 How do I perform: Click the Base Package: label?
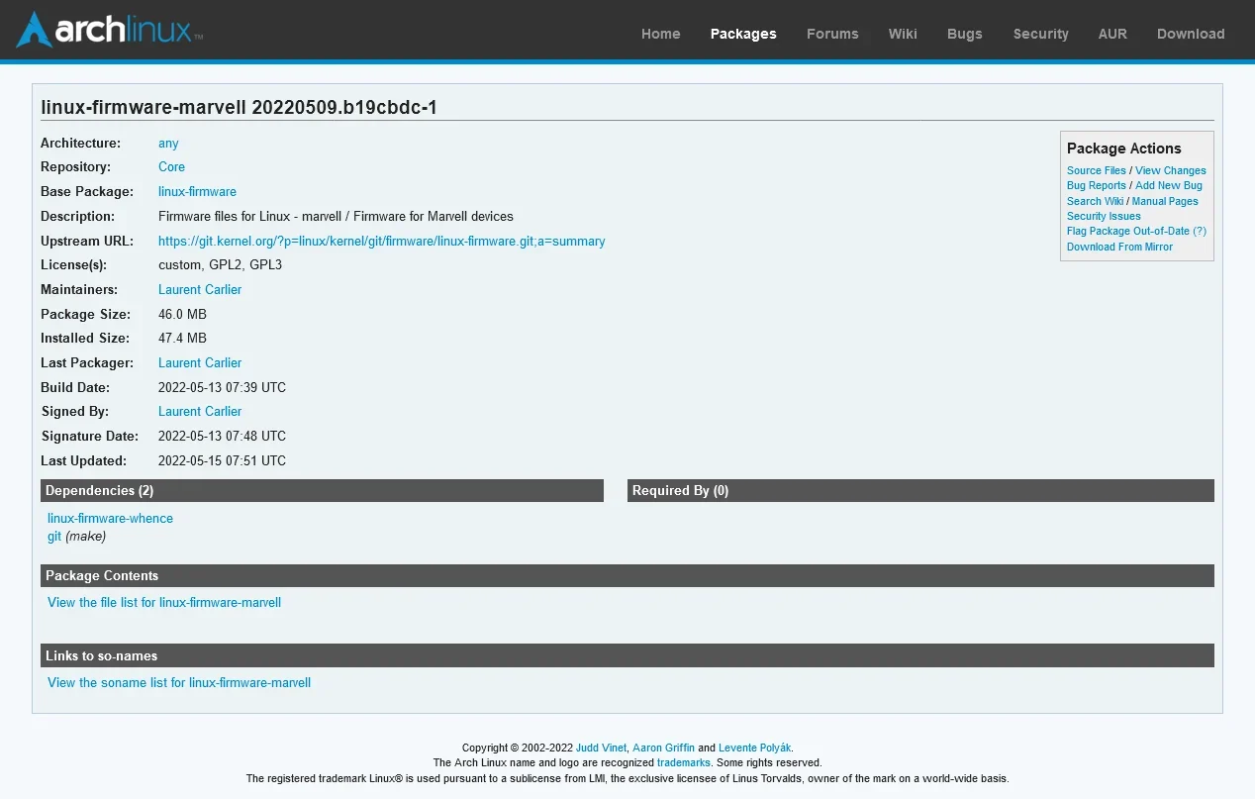pos(87,192)
